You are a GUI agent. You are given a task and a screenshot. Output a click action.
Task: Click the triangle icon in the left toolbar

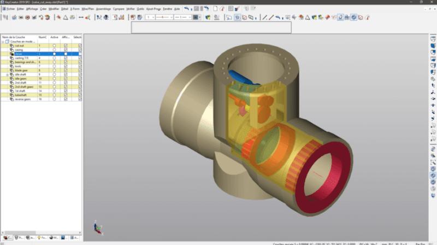pyautogui.click(x=65, y=17)
